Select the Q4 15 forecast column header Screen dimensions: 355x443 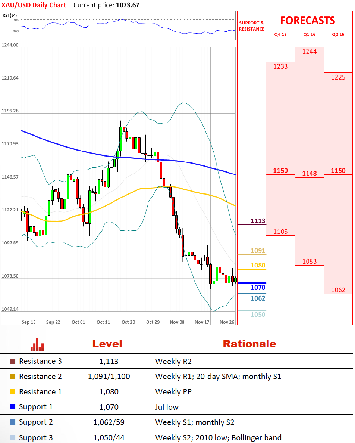280,34
